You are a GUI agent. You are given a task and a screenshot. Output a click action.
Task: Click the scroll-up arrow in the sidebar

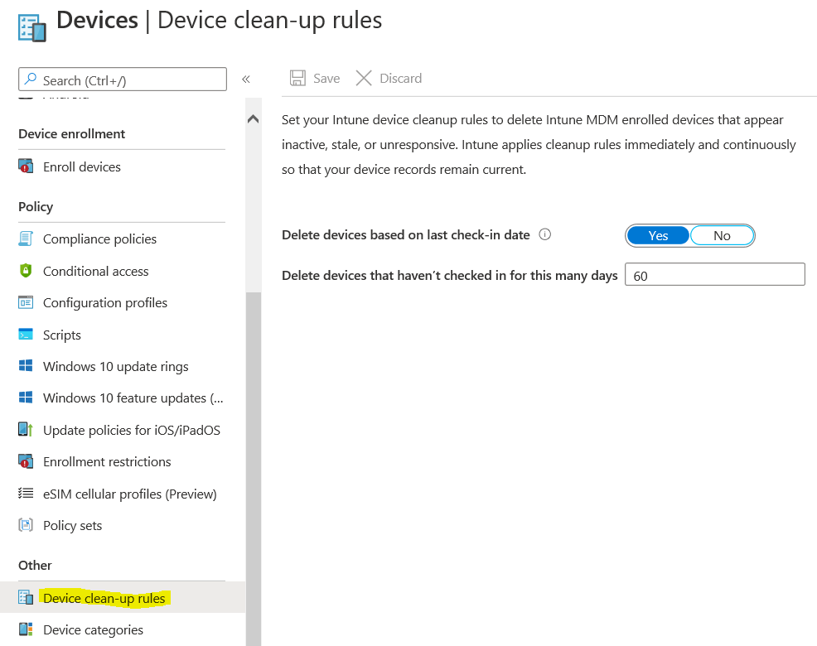coord(253,118)
